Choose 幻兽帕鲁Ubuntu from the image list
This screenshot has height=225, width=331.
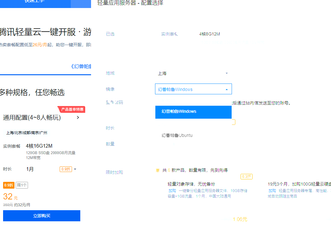click(x=177, y=135)
